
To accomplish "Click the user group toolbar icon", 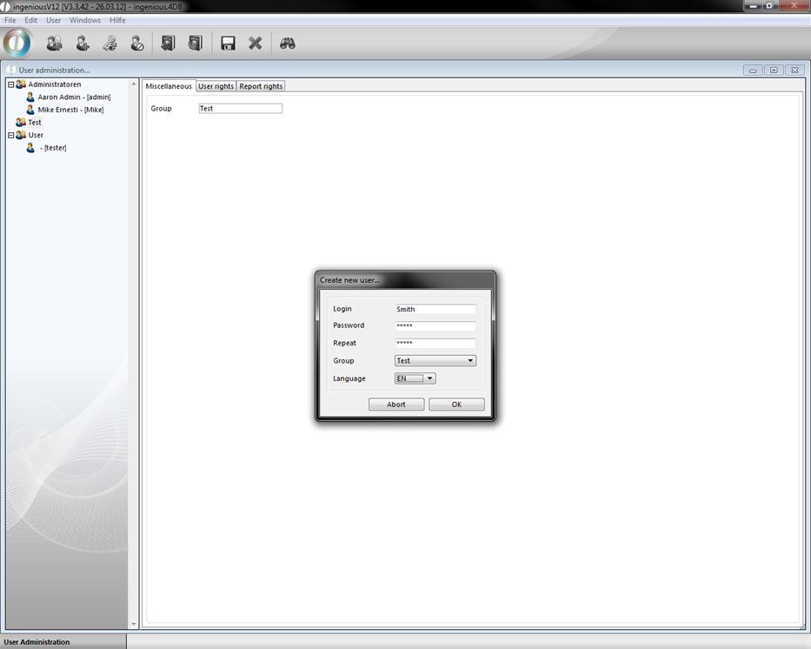I will [x=54, y=43].
